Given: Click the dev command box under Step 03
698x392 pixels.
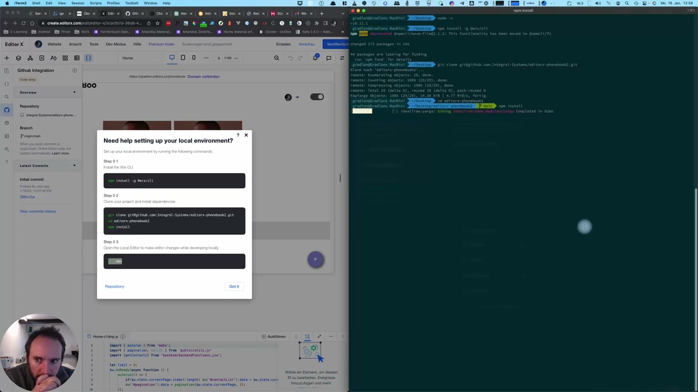Looking at the screenshot, I should (x=174, y=261).
